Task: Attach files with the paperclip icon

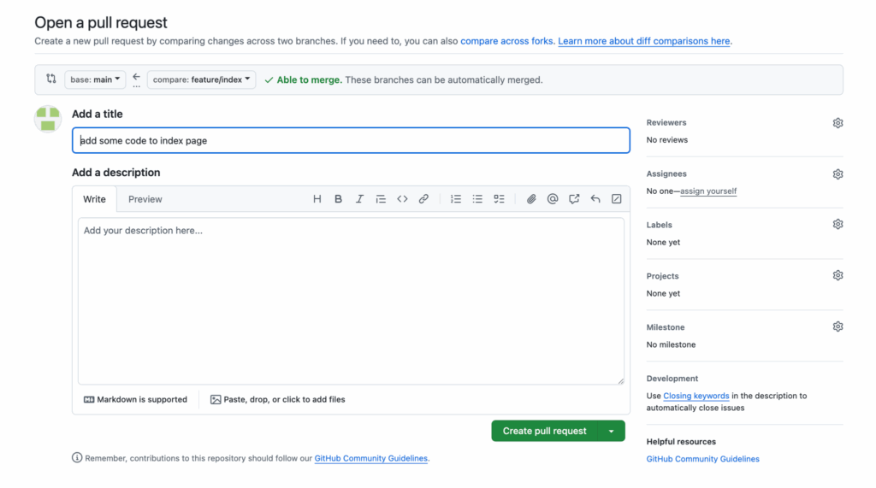Action: pos(531,199)
